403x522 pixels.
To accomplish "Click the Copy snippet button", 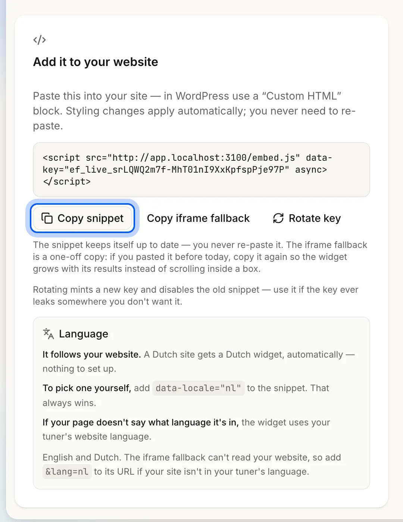I will point(82,218).
